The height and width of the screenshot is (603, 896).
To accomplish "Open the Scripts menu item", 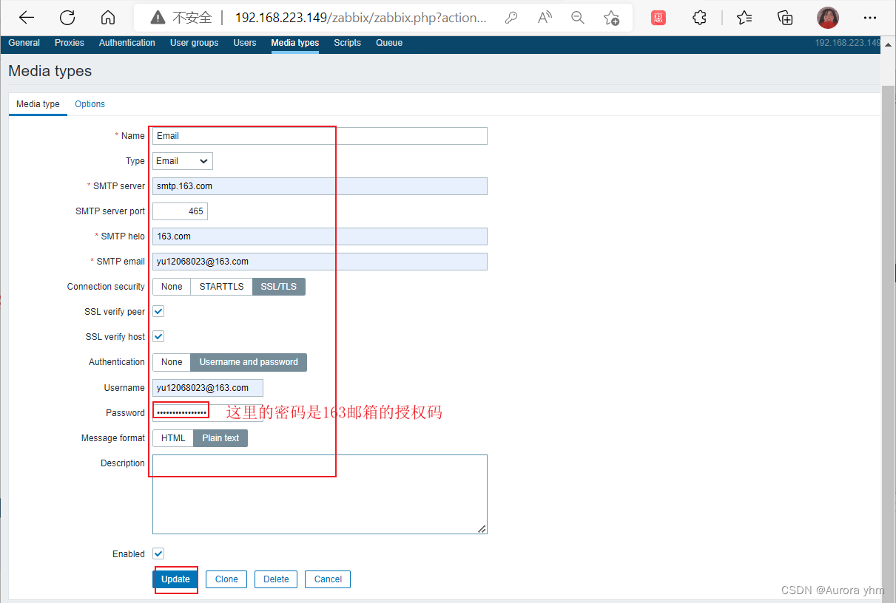I will point(347,43).
